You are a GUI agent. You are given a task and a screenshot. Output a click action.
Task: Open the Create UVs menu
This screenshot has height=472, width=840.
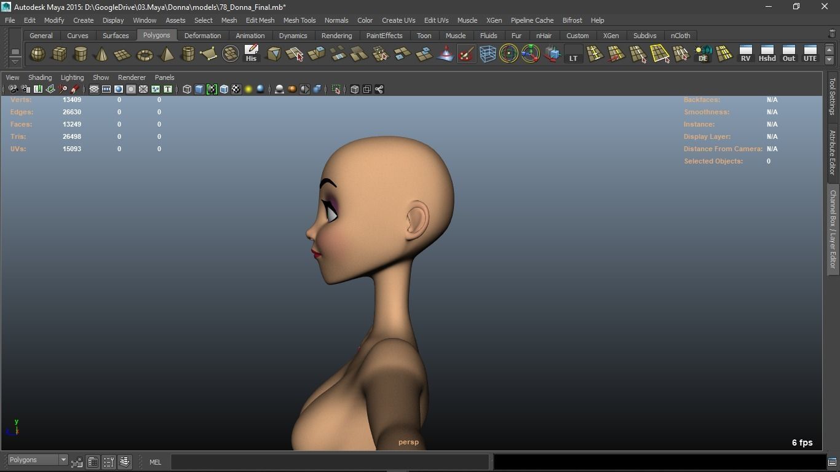click(x=398, y=20)
